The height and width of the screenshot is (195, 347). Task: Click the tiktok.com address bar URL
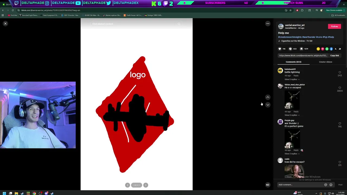point(50,10)
